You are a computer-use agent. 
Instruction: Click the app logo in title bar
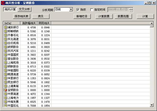point(3,3)
